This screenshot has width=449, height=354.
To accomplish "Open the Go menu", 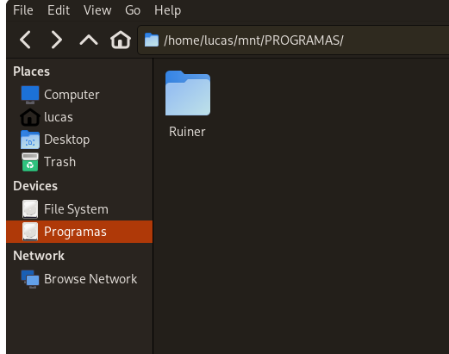I will click(x=133, y=10).
